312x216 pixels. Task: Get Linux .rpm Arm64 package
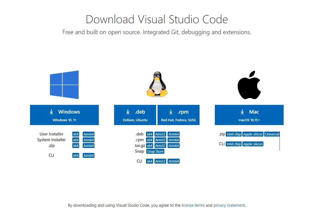click(174, 140)
